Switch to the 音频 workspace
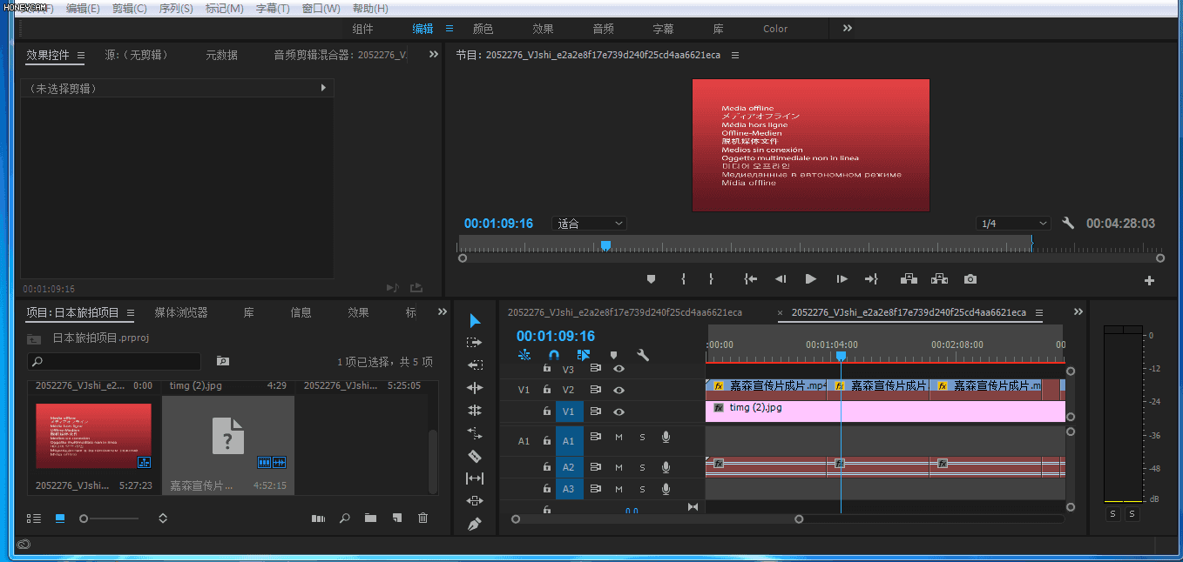1183x562 pixels. pos(603,29)
